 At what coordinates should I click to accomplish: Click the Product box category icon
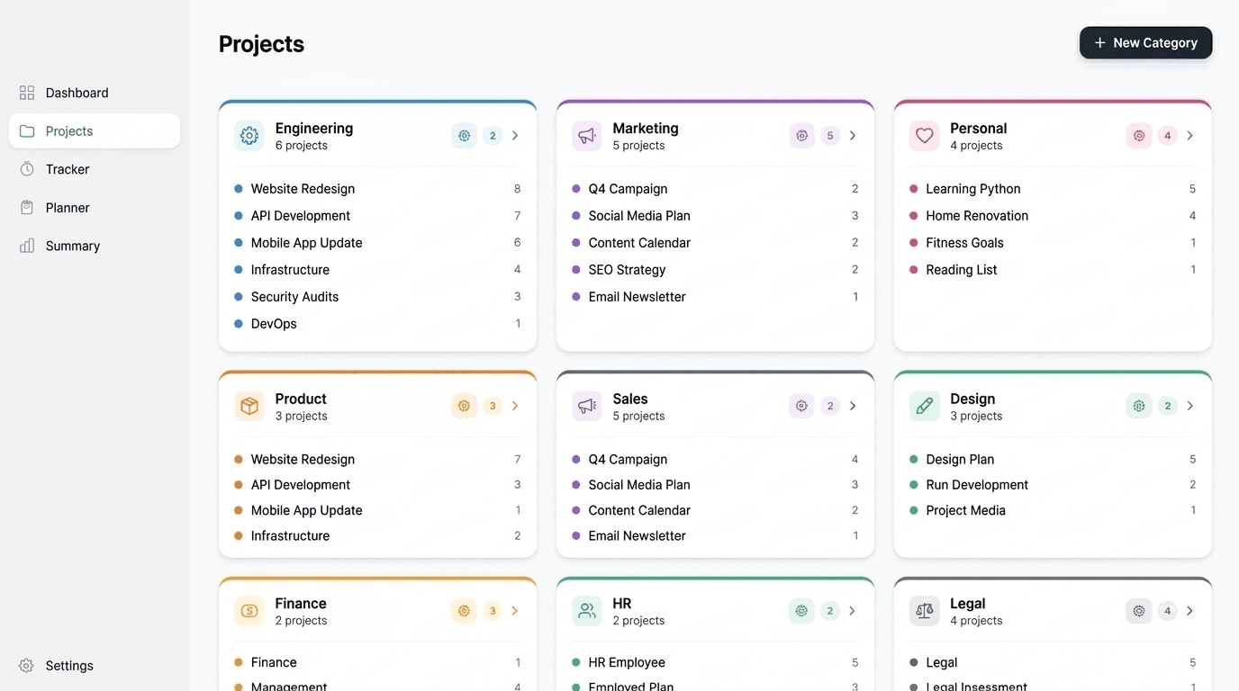pyautogui.click(x=249, y=406)
